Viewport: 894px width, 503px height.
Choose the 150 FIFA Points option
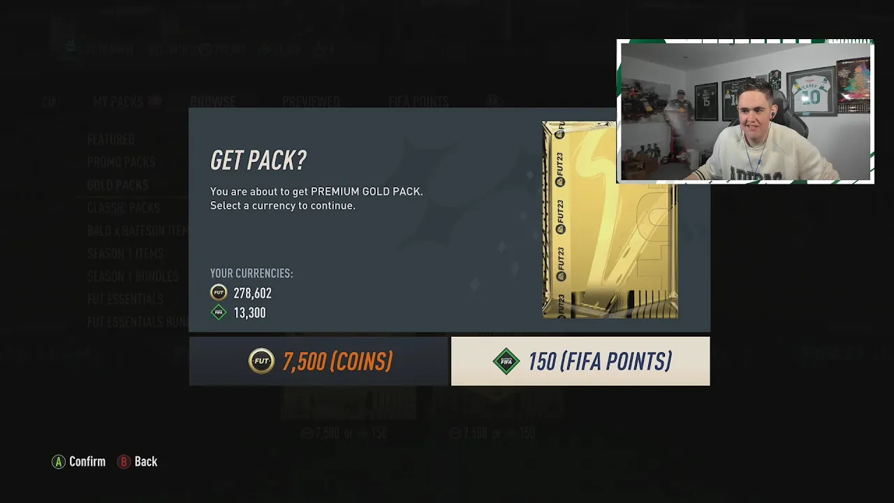tap(580, 361)
